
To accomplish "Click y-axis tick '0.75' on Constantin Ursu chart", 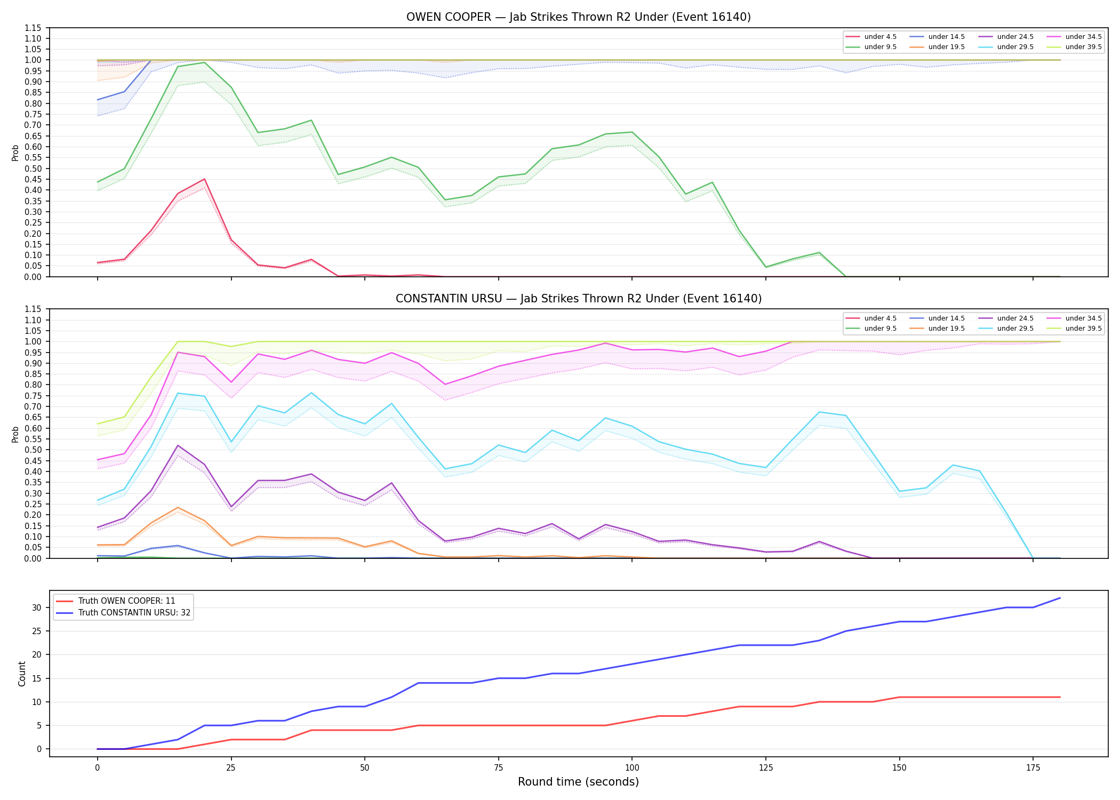I will [33, 396].
